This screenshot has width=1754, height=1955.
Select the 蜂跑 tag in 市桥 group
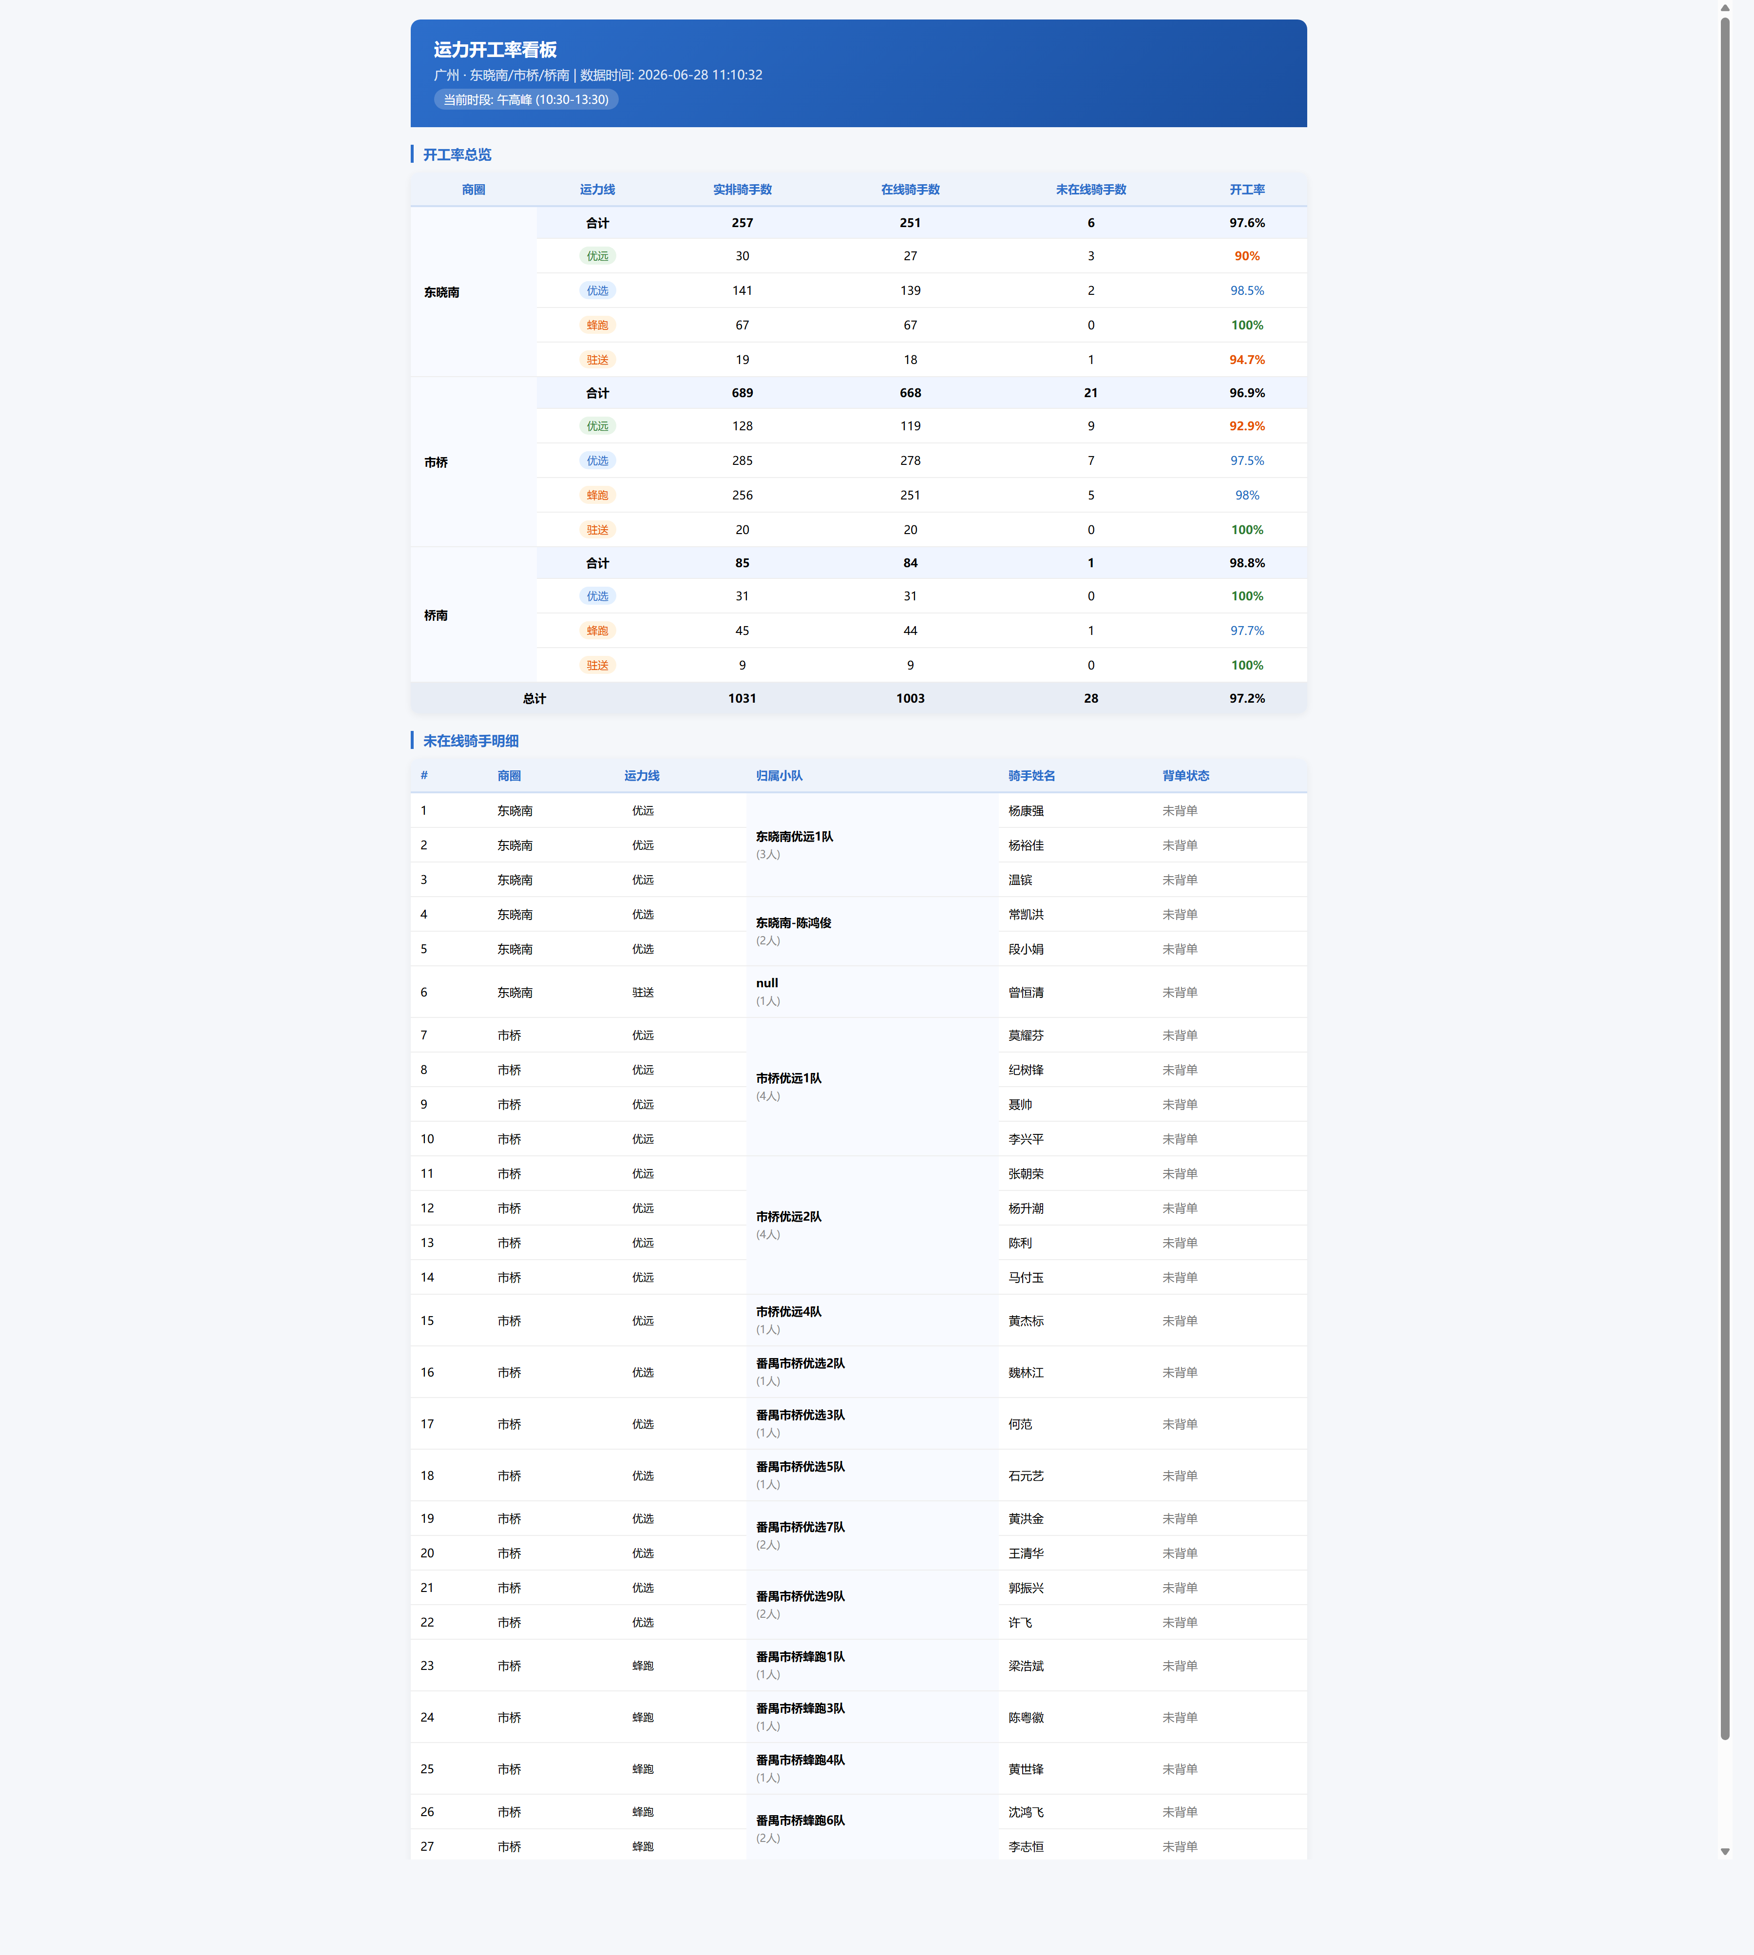[597, 496]
